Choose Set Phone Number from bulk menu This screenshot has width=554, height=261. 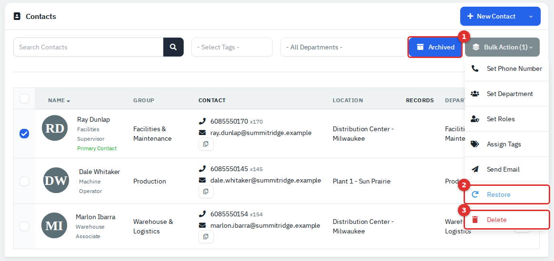507,68
